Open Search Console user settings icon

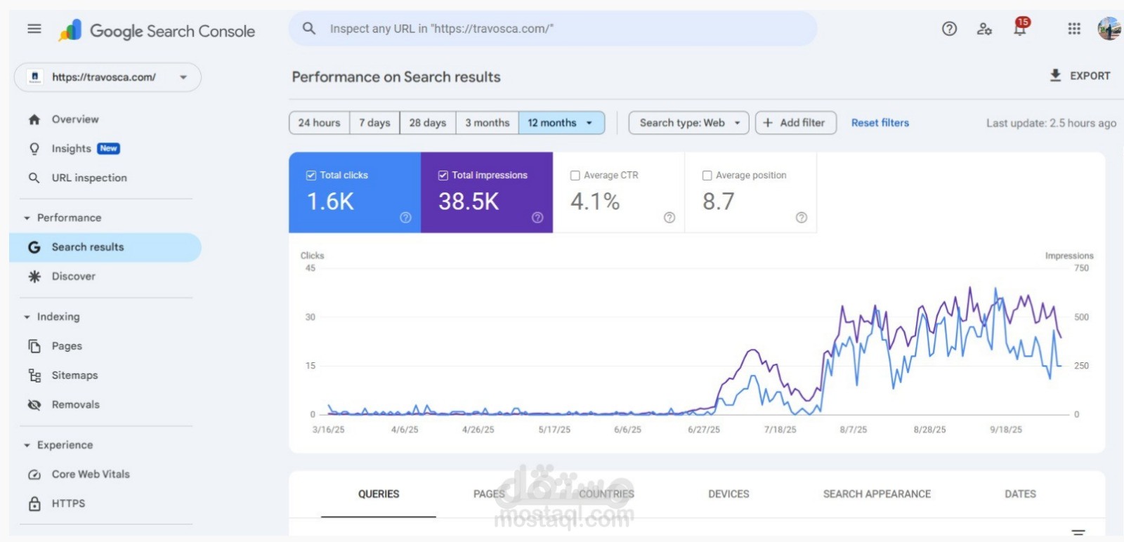point(984,29)
